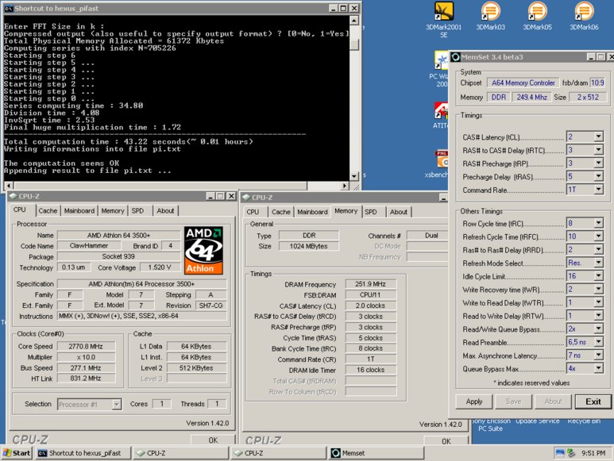Switch to hexus_pifast taskbar item
The image size is (614, 461).
[x=83, y=453]
